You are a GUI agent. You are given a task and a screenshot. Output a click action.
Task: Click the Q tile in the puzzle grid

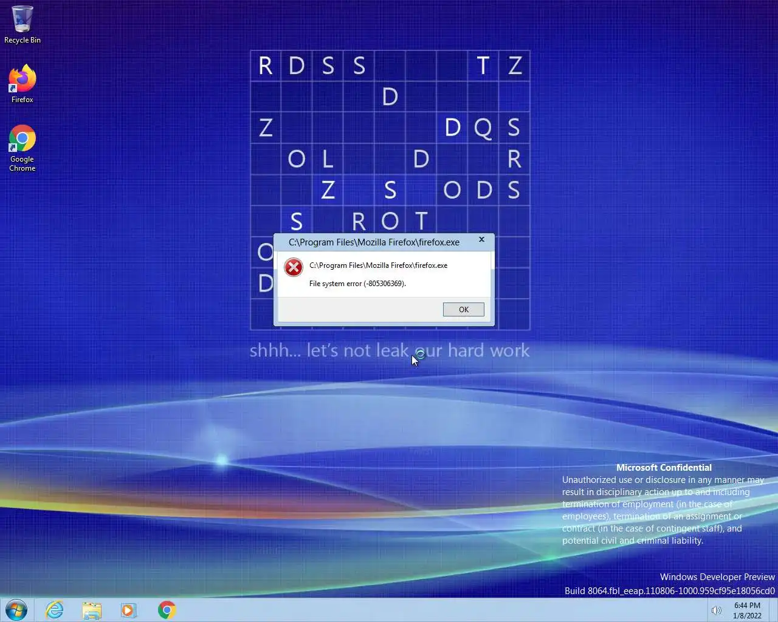click(483, 128)
